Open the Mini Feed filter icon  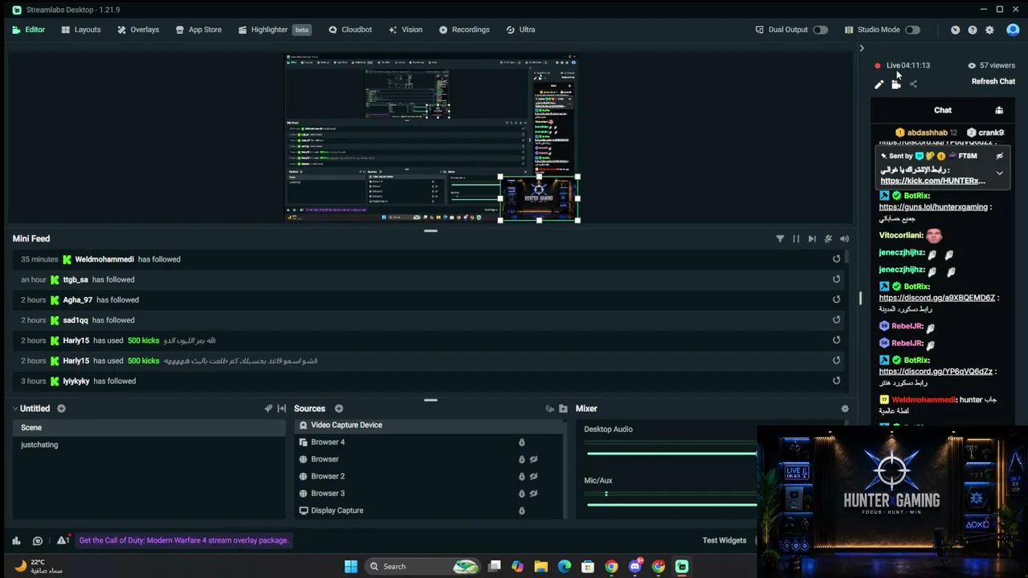(x=780, y=238)
